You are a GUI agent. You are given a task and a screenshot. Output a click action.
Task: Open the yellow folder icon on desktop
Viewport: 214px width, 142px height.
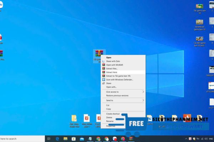(74, 118)
